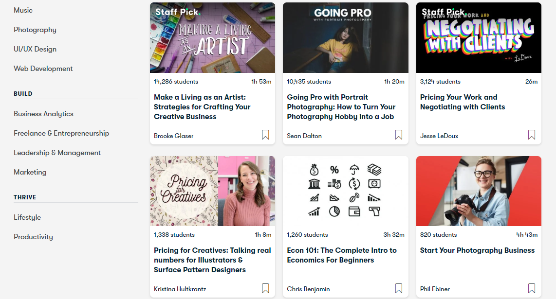Go to Productivity classes
Viewport: 556px width, 299px height.
point(33,237)
